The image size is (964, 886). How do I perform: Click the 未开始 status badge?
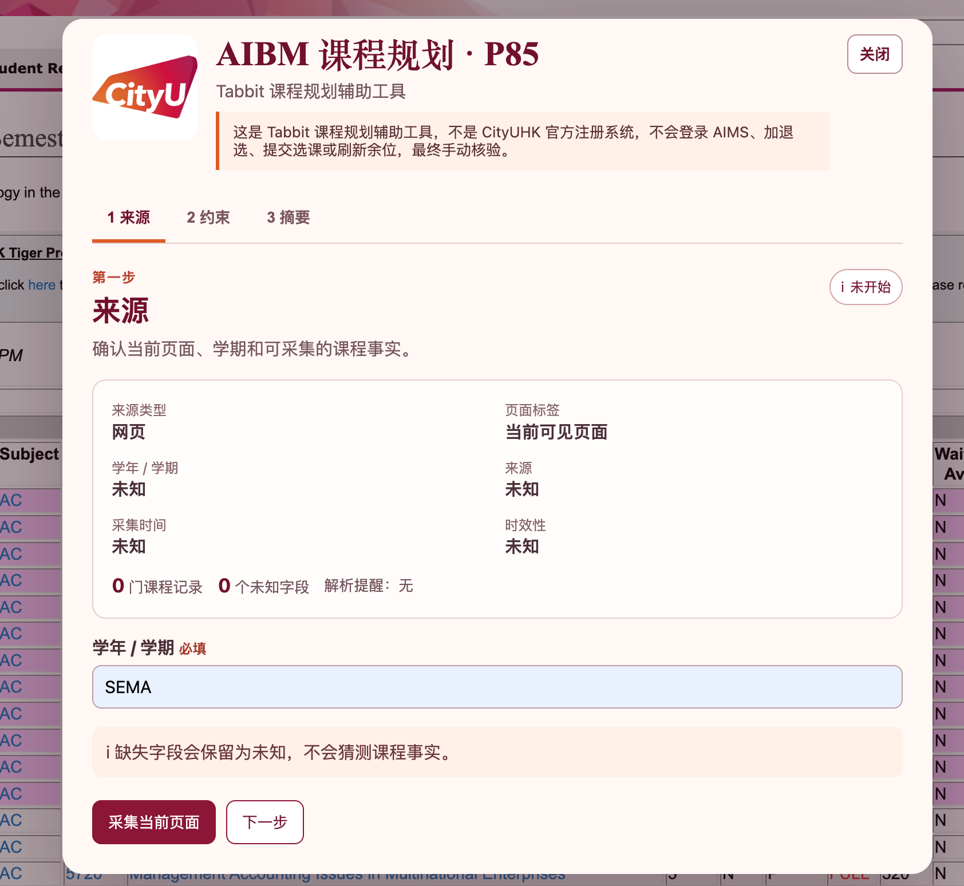pos(866,287)
